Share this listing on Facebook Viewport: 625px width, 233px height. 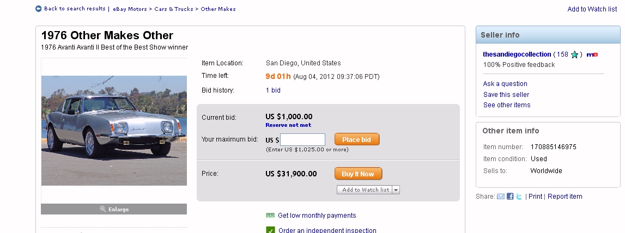click(x=510, y=197)
